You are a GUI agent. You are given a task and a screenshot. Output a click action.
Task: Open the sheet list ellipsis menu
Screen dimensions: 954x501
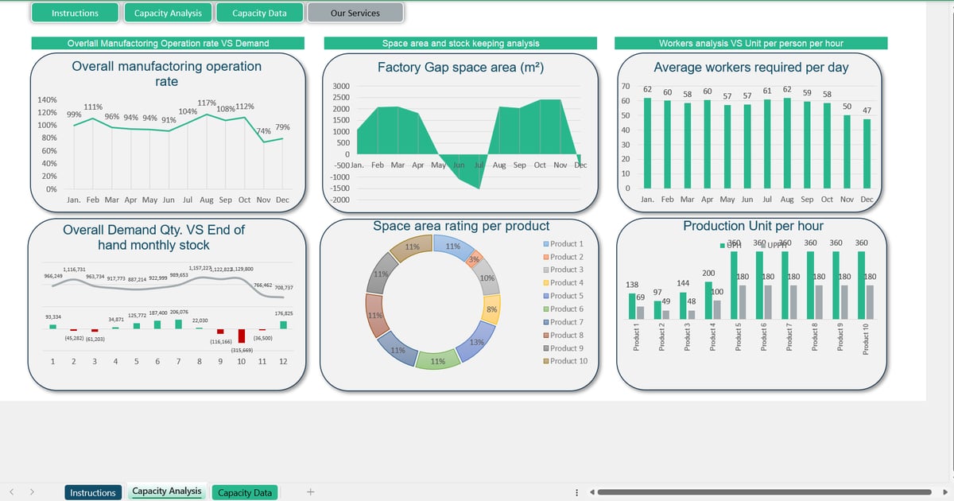(576, 492)
